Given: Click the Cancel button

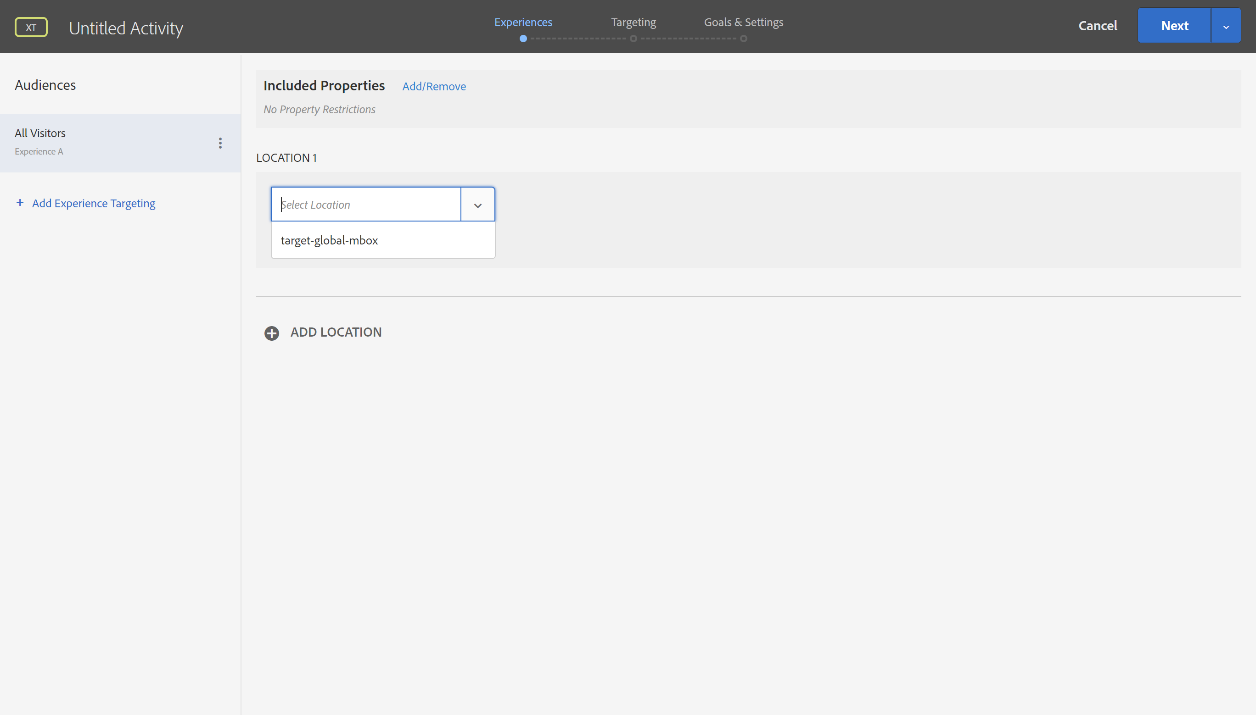Looking at the screenshot, I should 1098,26.
